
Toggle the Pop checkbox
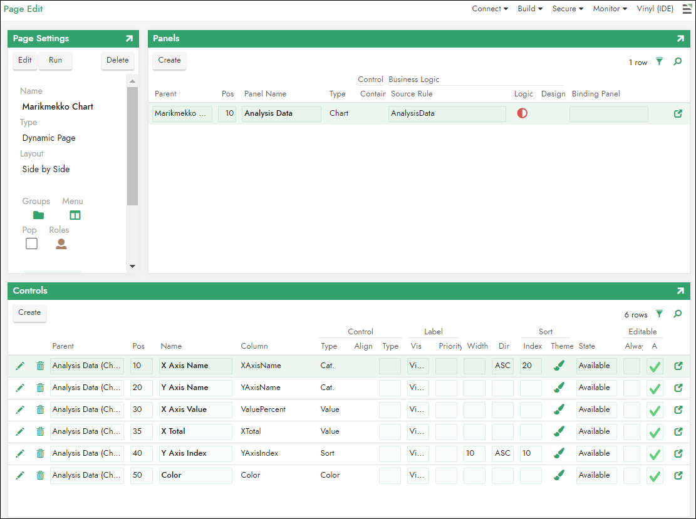coord(32,244)
